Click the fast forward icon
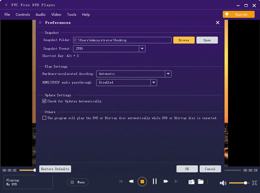Image resolution: width=260 pixels, height=193 pixels. [166, 181]
